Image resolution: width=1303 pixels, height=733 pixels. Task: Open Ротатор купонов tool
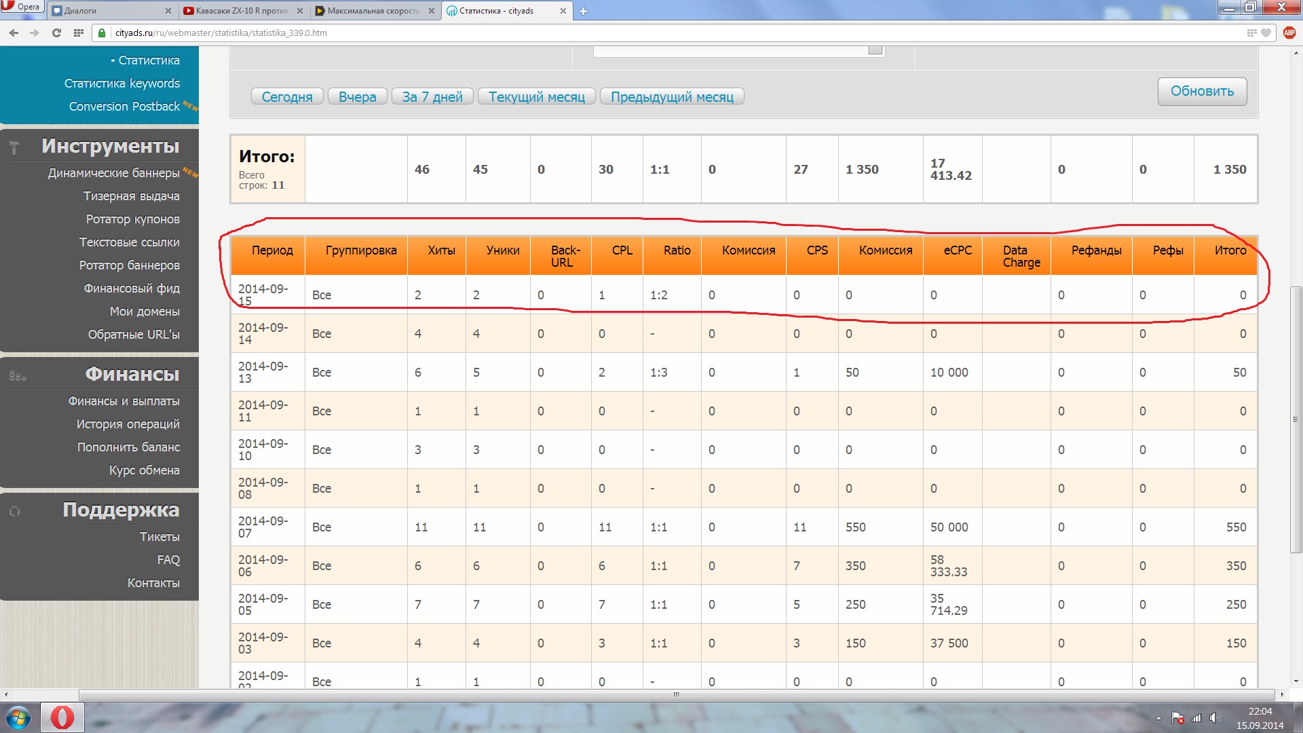pos(132,219)
